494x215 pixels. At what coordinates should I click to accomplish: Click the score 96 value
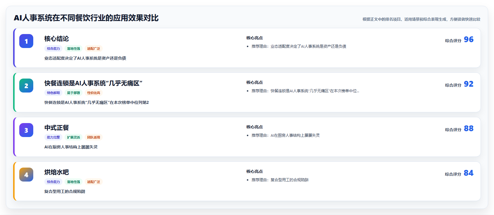(469, 40)
